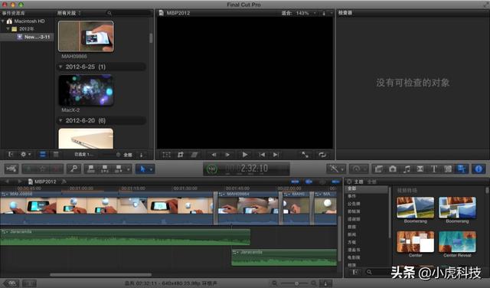Activate the distort tool in viewer
This screenshot has height=288, width=490.
click(194, 155)
